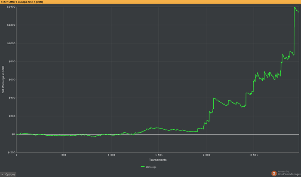
Task: Select the Powered by Hold'em Manager text
Action: point(289,173)
